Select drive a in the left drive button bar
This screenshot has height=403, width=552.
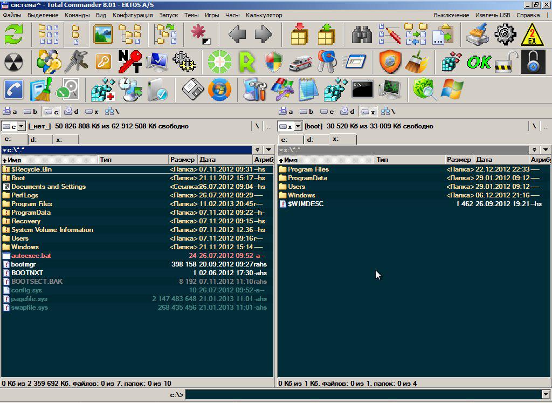coord(10,112)
